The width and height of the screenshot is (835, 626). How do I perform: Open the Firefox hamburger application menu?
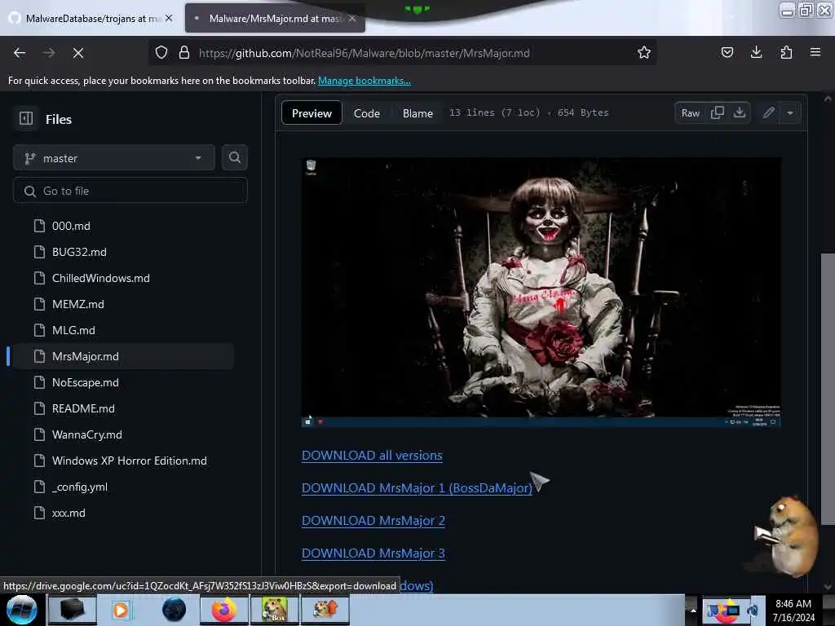[x=815, y=52]
